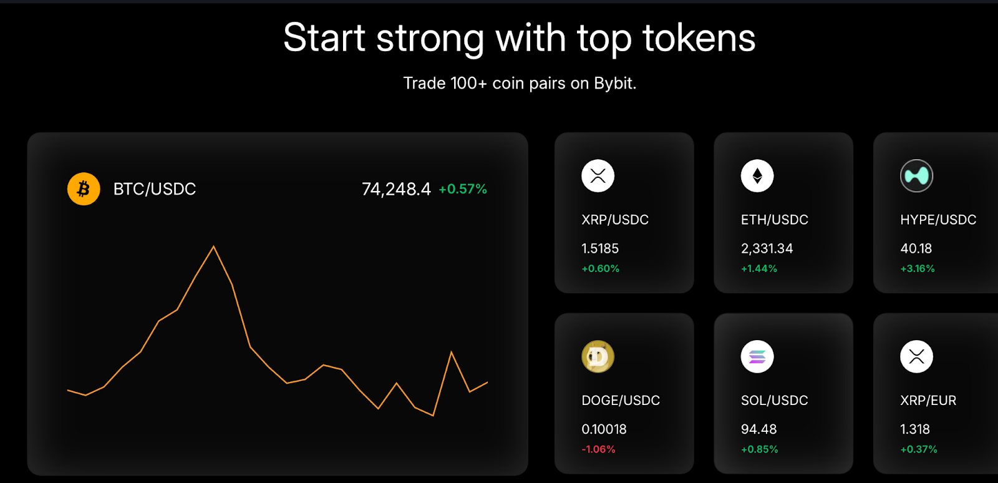
Task: Open the XRP/USDC pair label
Action: click(615, 220)
